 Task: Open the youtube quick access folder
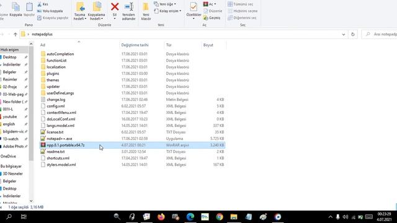[x=10, y=116]
